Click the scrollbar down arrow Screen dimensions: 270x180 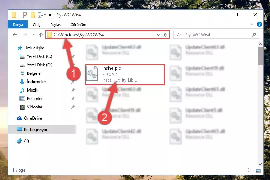261,164
